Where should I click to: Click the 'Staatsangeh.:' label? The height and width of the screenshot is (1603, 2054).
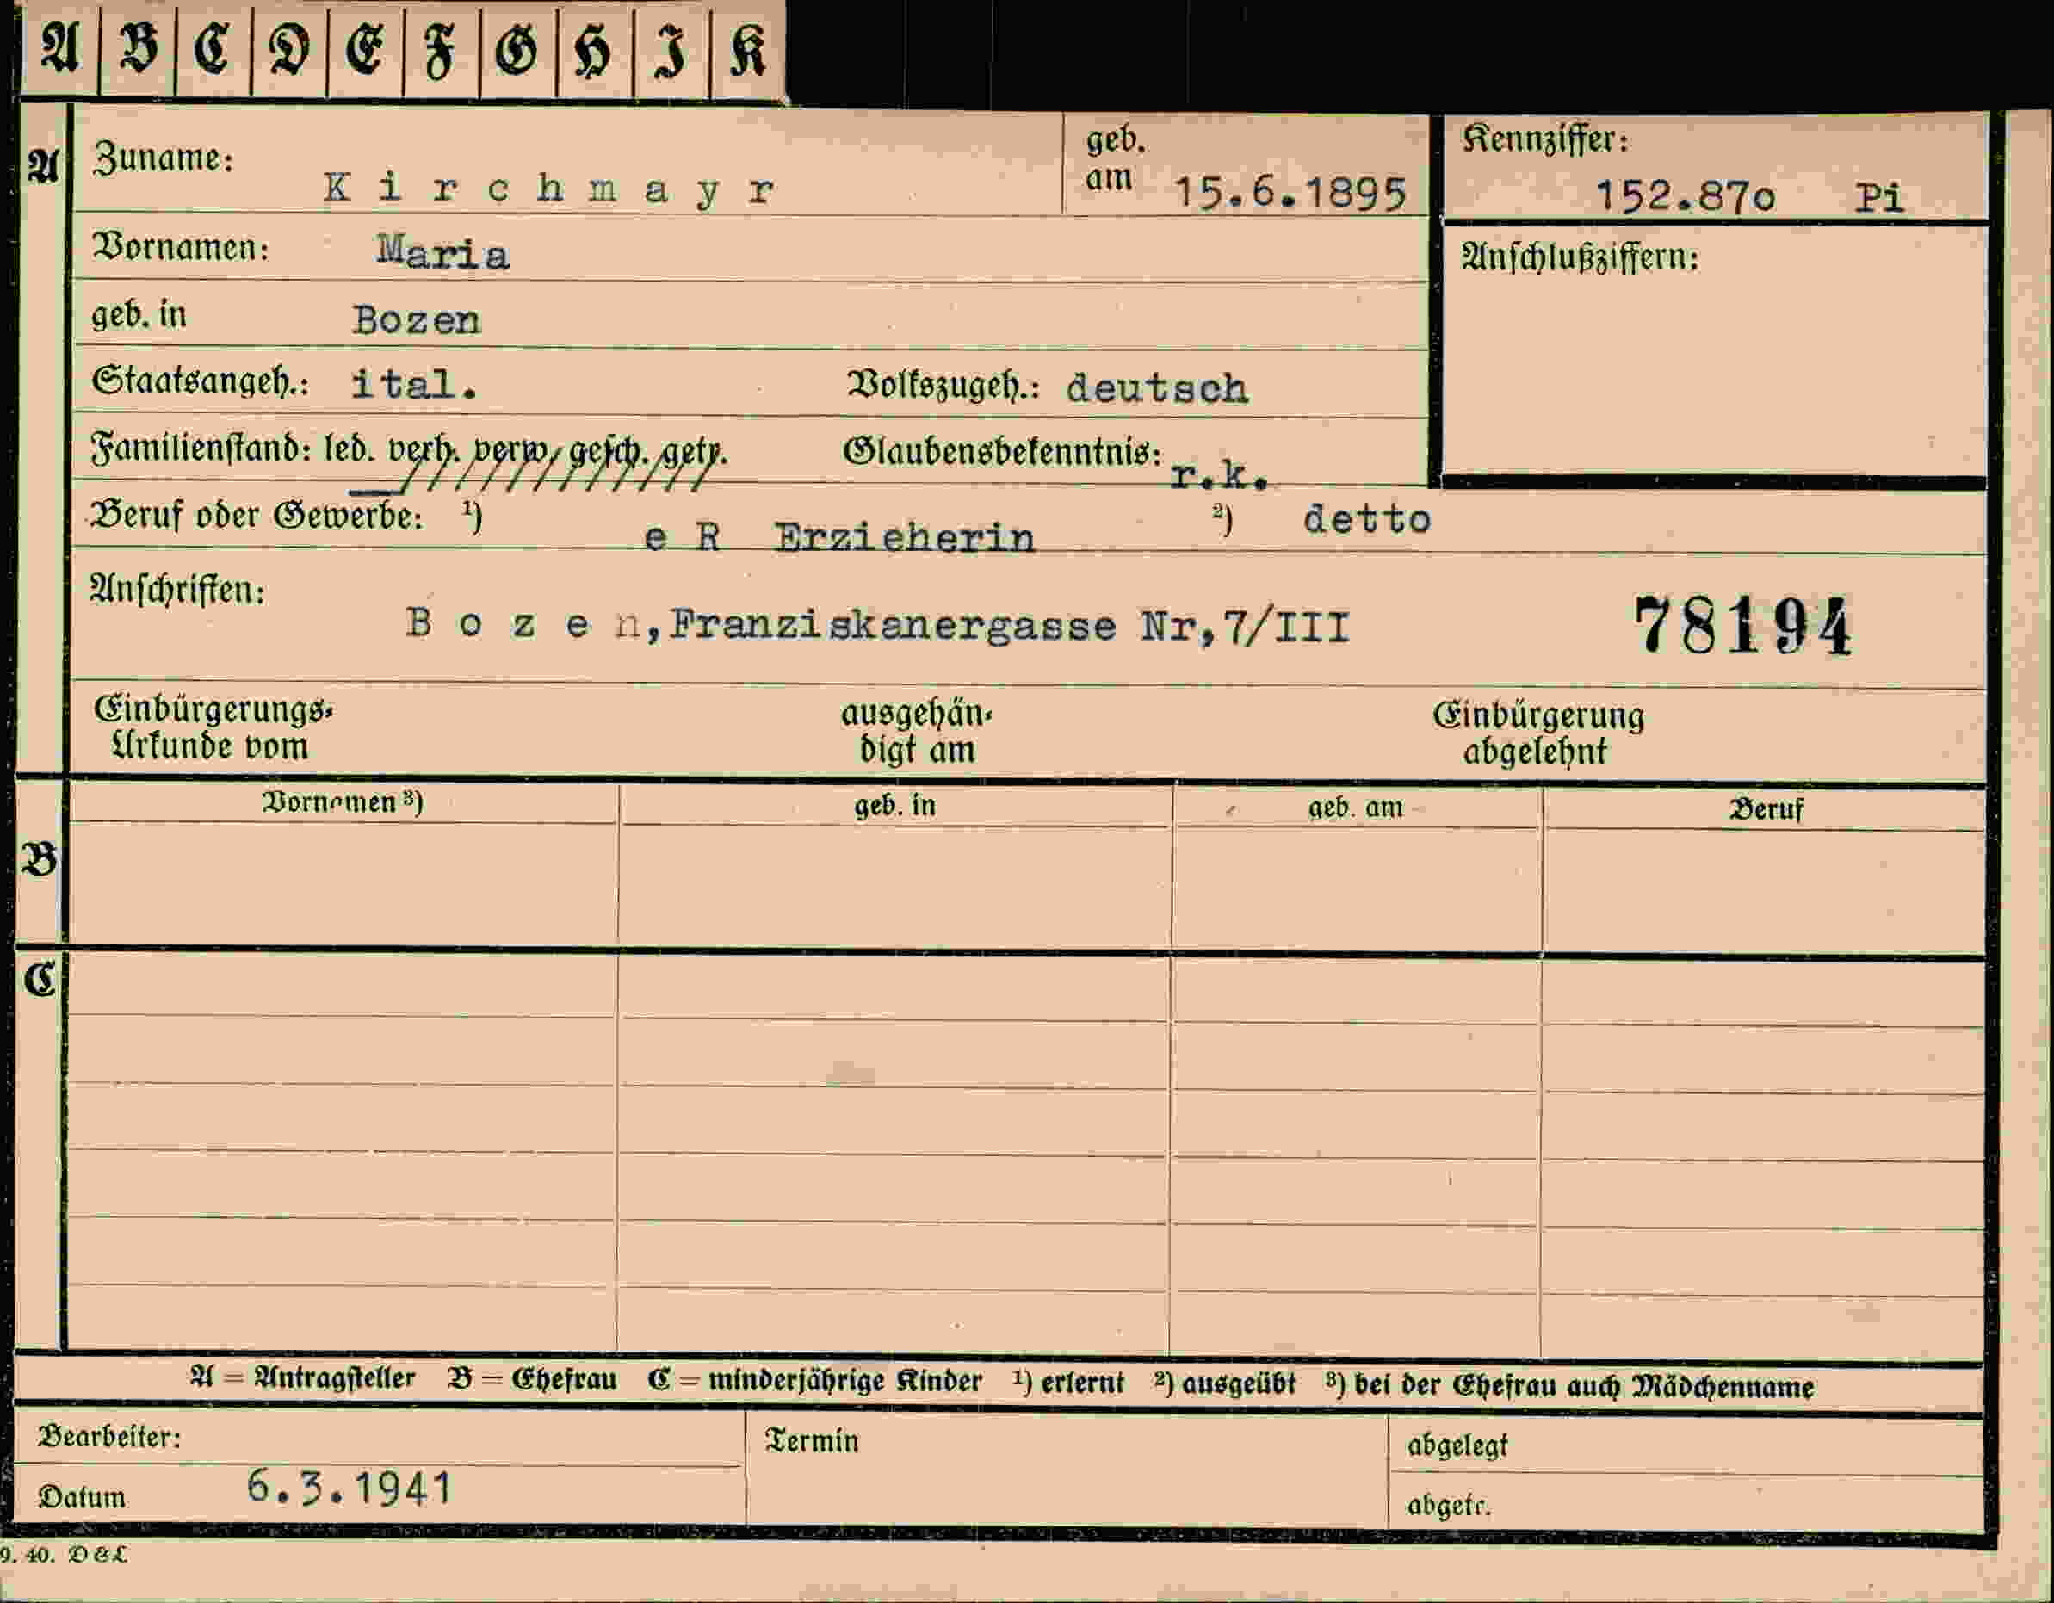201,382
